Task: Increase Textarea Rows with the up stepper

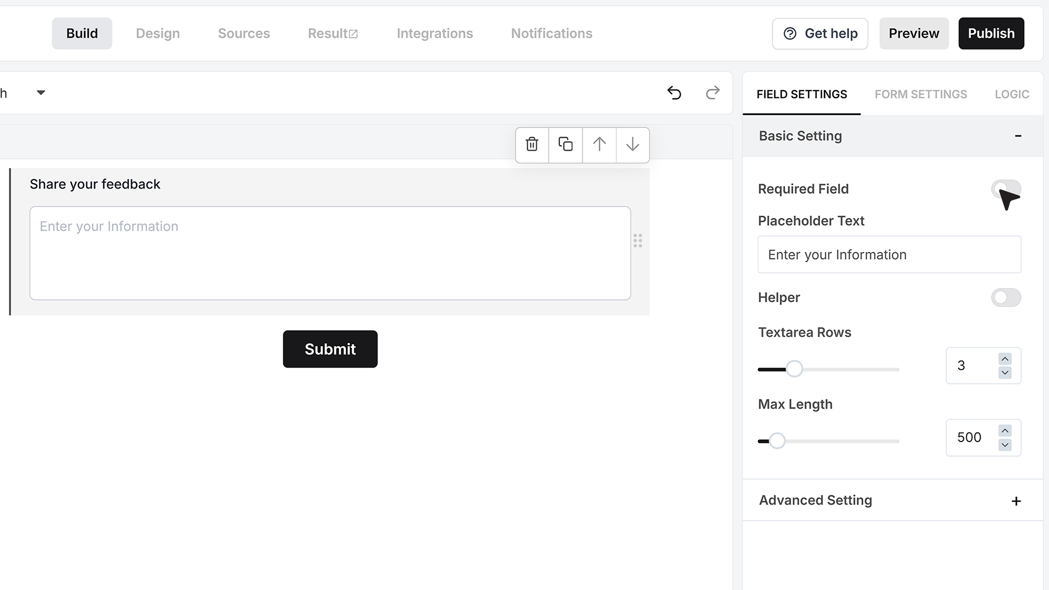Action: (x=1005, y=359)
